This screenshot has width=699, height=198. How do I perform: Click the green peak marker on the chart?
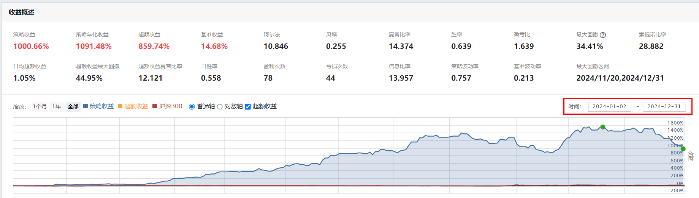603,127
